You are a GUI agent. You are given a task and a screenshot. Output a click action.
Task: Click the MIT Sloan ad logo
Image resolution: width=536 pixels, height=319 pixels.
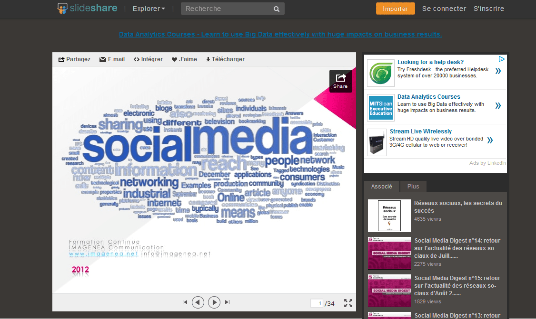[x=381, y=108]
